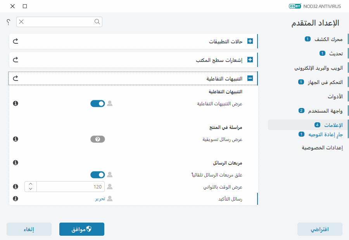The image size is (349, 240).
Task: Click الإعداد المتقدم title
Action: (315, 23)
